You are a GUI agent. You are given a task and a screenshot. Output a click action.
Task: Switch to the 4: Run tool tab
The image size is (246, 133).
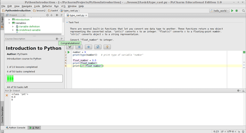tap(34, 128)
